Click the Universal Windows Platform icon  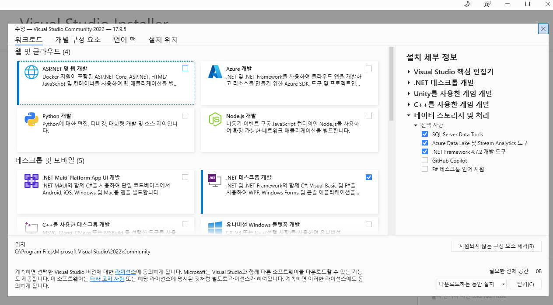click(215, 227)
